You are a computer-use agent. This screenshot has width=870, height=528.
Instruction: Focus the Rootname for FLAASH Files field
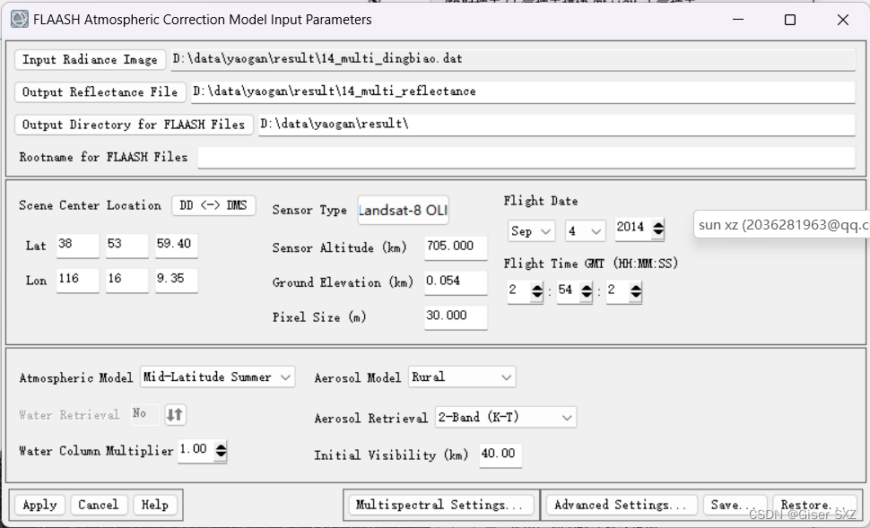coord(526,158)
